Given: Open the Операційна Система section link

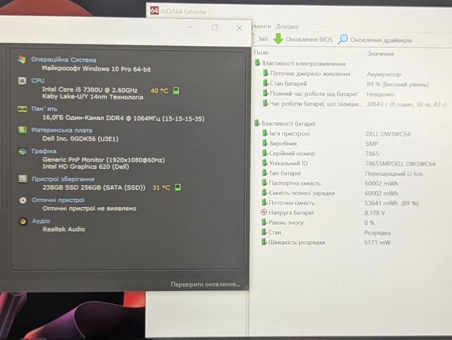Looking at the screenshot, I should click(64, 60).
